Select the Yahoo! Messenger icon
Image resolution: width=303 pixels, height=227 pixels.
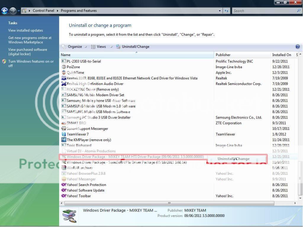pyautogui.click(x=64, y=179)
